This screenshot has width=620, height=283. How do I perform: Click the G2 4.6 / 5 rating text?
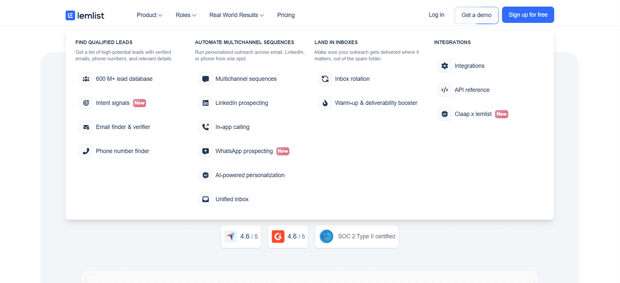click(296, 237)
